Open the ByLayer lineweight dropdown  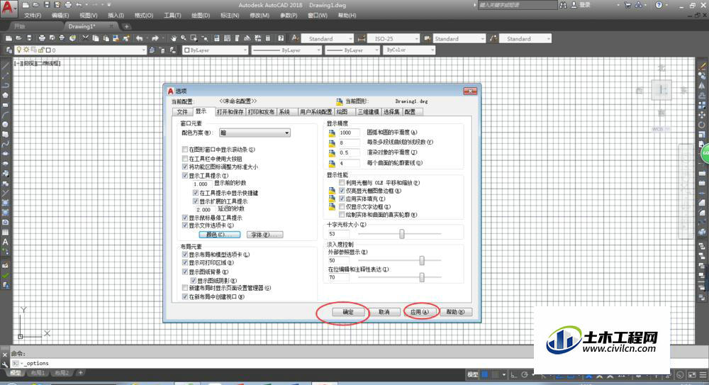pos(352,50)
